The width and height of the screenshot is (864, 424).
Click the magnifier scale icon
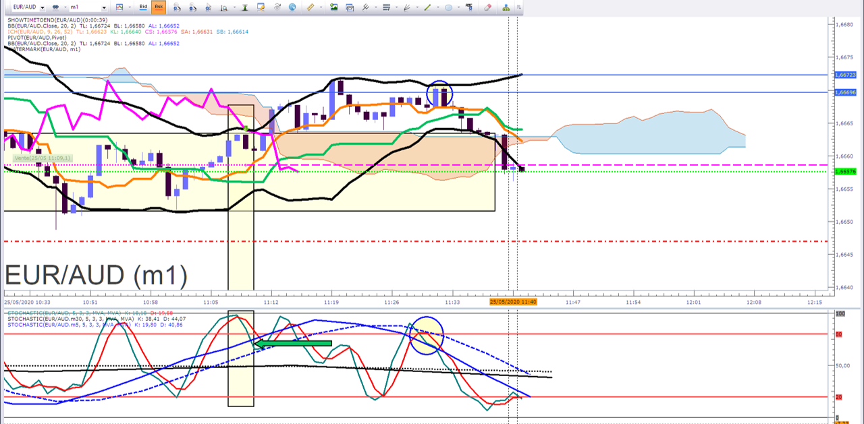point(223,7)
